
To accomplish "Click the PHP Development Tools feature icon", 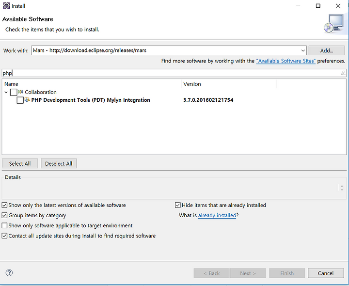I will 27,100.
